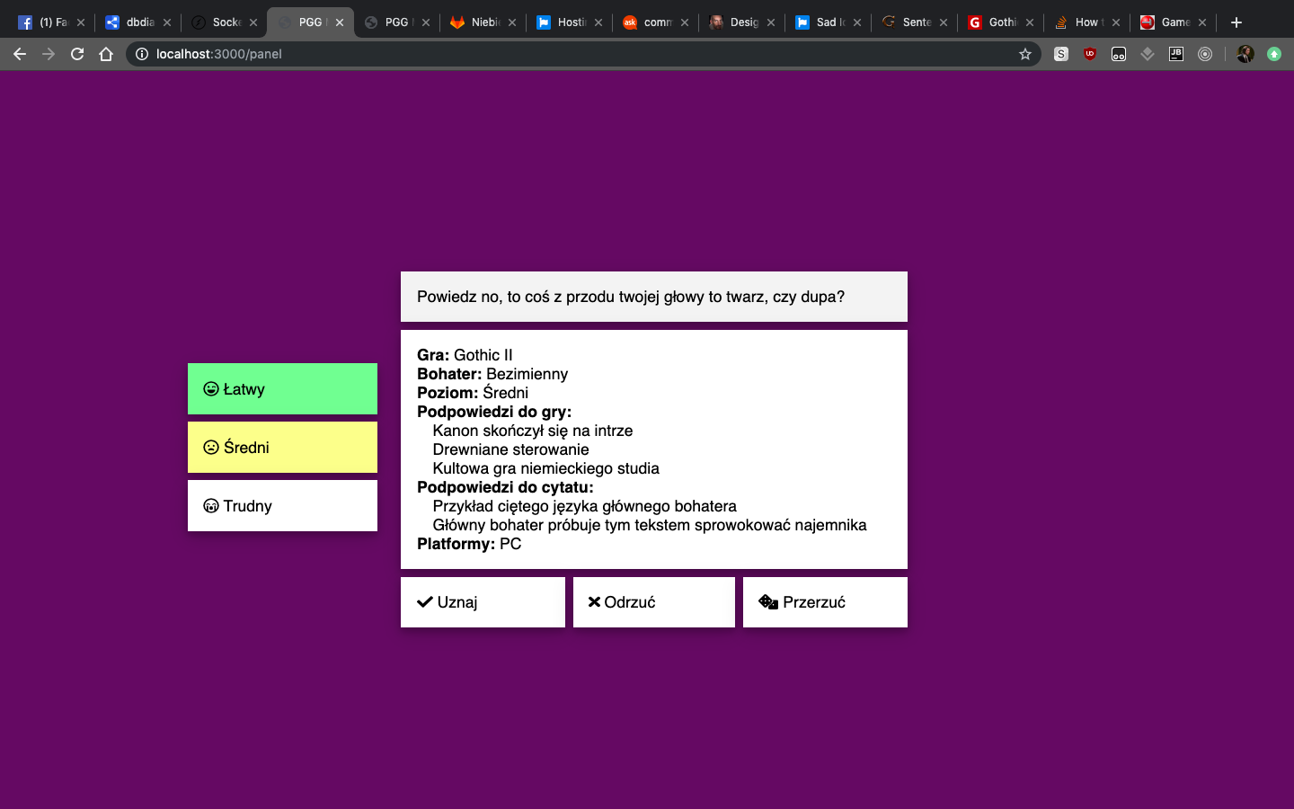The height and width of the screenshot is (809, 1294).
Task: Pick the Trudny difficulty option
Action: click(282, 506)
